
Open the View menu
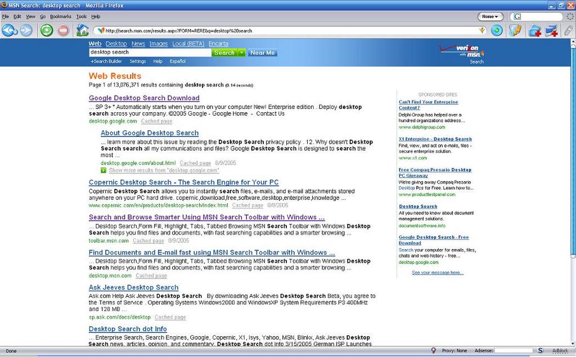30,16
